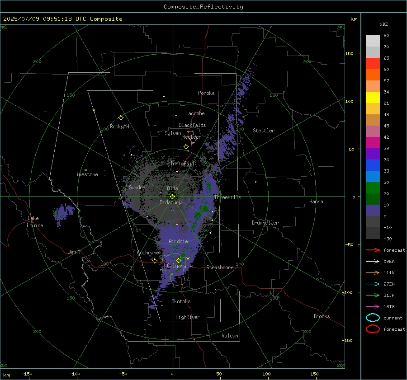Image resolution: width=407 pixels, height=380 pixels.
Task: Click the Banff label
Action: [75, 252]
